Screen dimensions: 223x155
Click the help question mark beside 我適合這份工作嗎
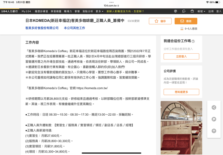tap(193, 41)
